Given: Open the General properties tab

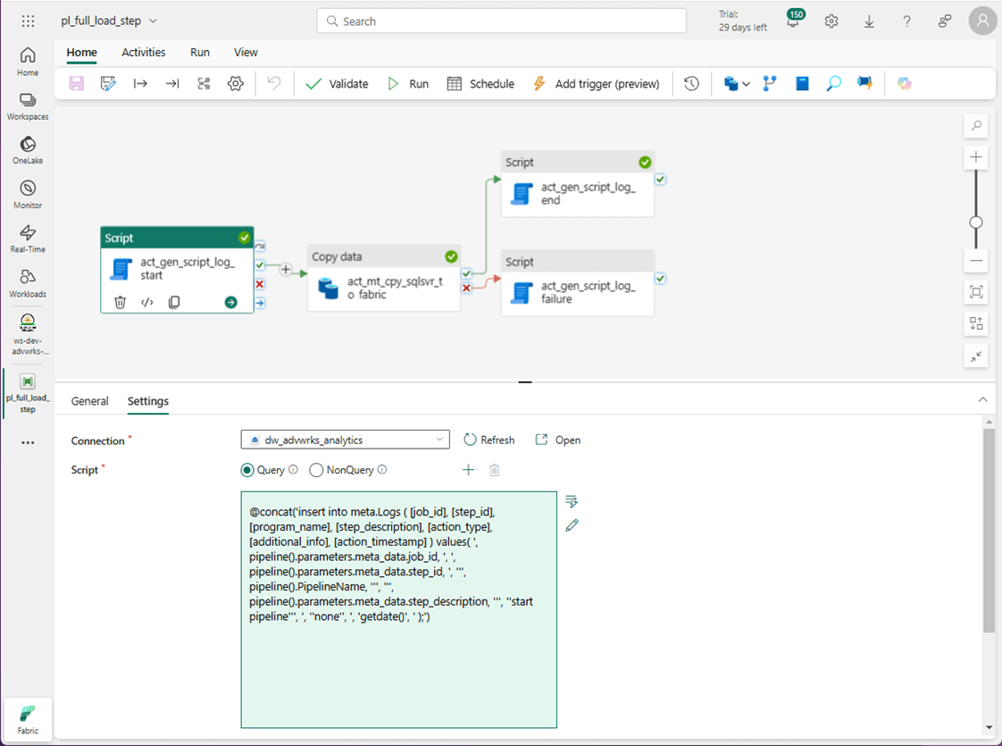Looking at the screenshot, I should tap(89, 401).
